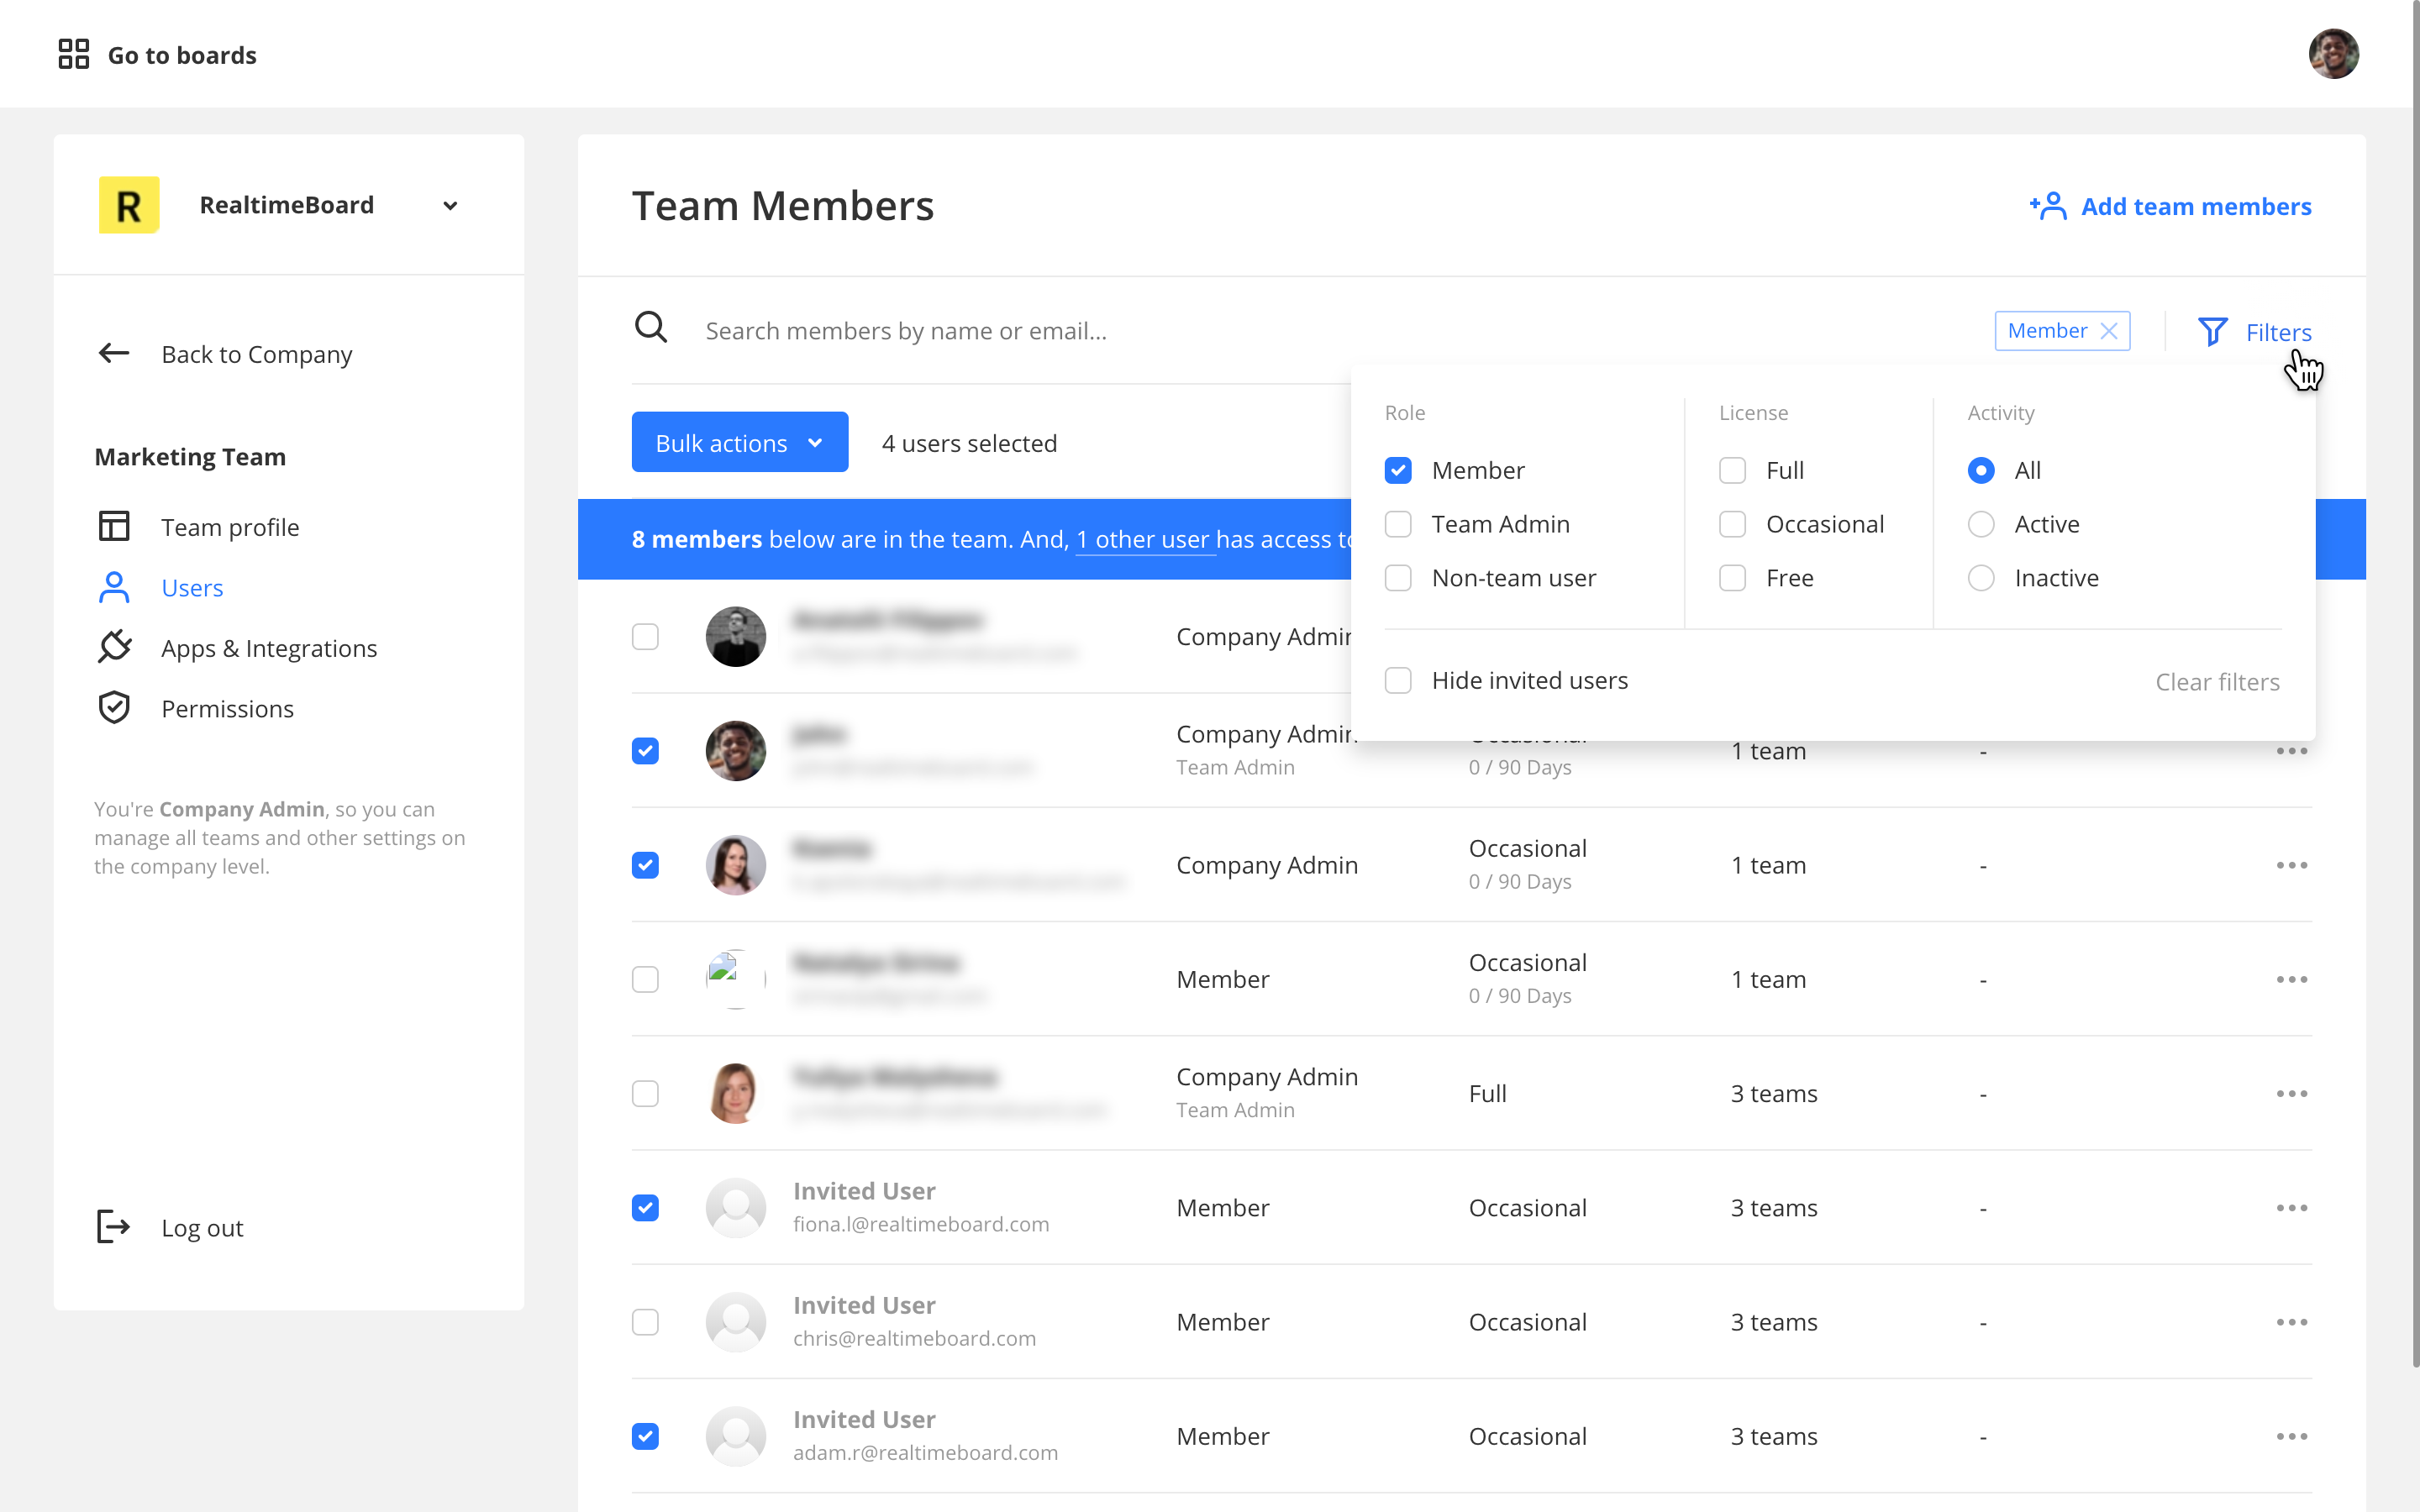The height and width of the screenshot is (1512, 2420).
Task: Remove the Member filter tag
Action: coord(2109,331)
